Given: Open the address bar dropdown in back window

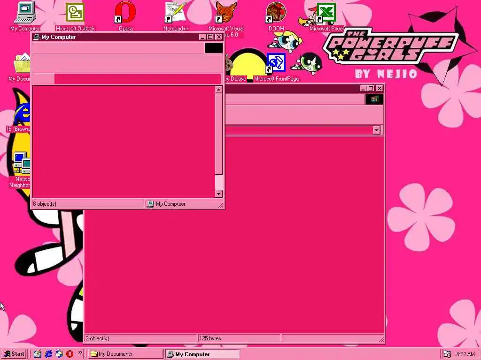Looking at the screenshot, I should (x=376, y=130).
